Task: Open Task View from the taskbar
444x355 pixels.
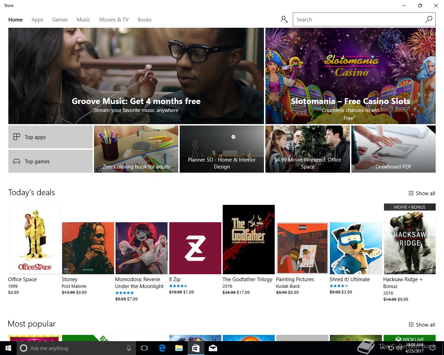Action: pyautogui.click(x=144, y=348)
